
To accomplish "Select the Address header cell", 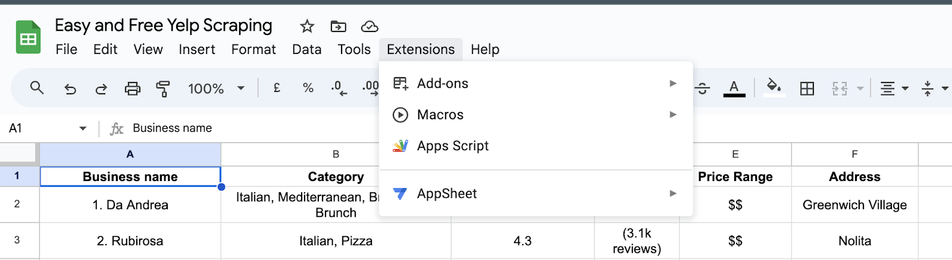I will (x=855, y=176).
